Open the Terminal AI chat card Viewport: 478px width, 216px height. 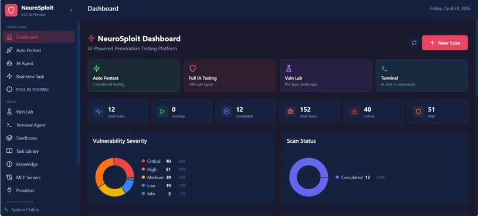422,76
